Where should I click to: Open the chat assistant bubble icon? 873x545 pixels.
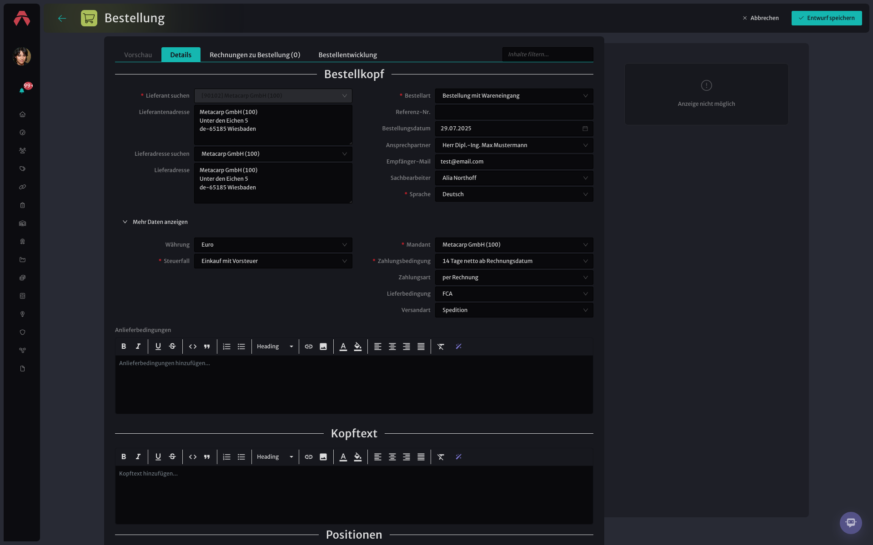click(851, 523)
